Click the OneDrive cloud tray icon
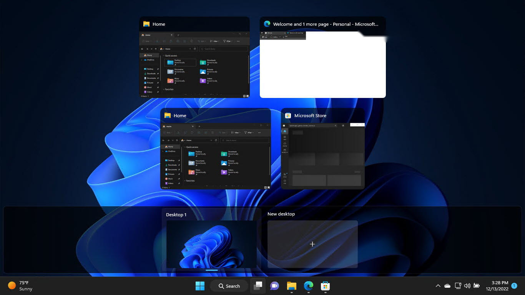 (x=447, y=286)
